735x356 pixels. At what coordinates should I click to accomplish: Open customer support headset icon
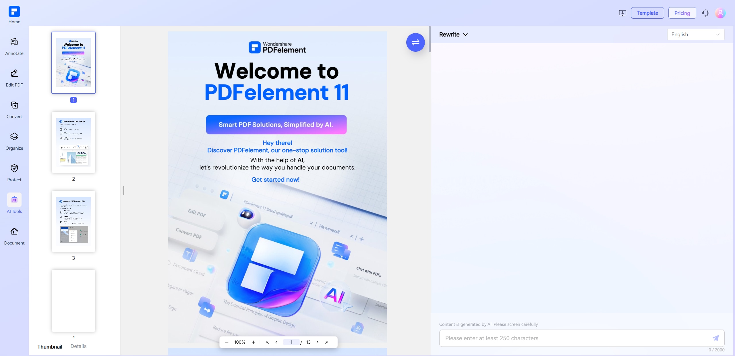705,13
